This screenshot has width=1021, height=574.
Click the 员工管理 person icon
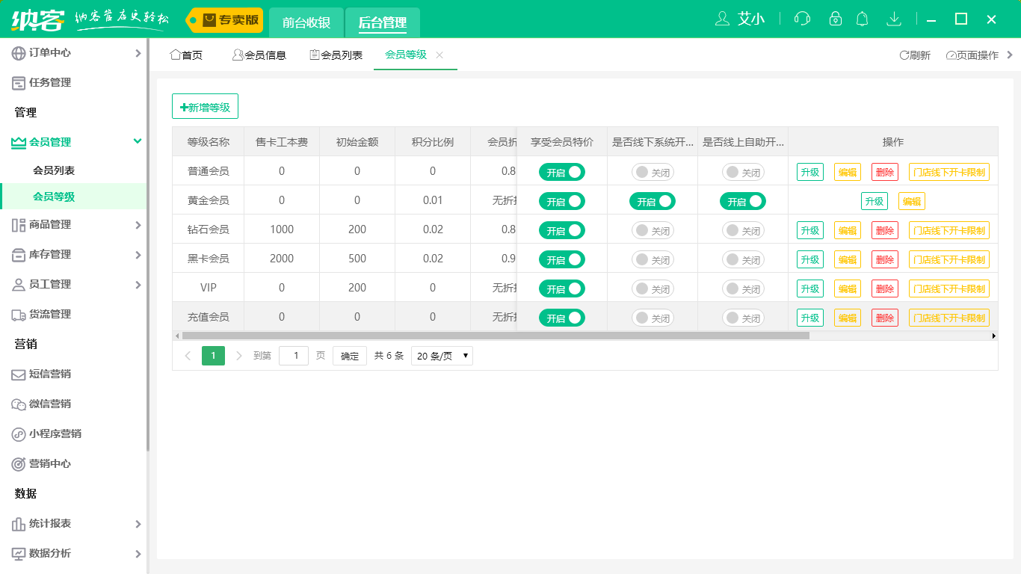click(19, 285)
